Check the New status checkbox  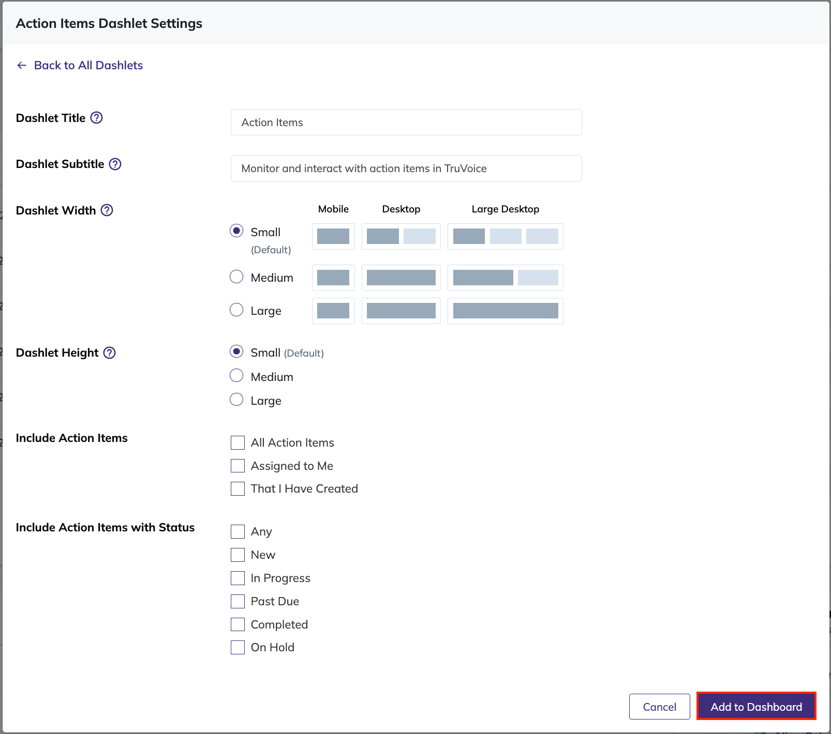pos(238,555)
